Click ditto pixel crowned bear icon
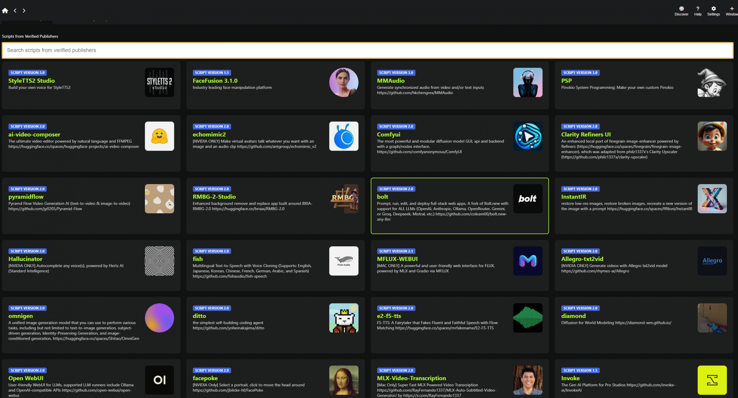Viewport: 738px width, 398px height. pyautogui.click(x=344, y=318)
